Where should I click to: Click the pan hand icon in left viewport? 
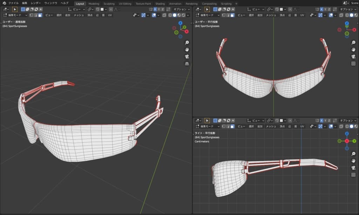click(x=187, y=49)
